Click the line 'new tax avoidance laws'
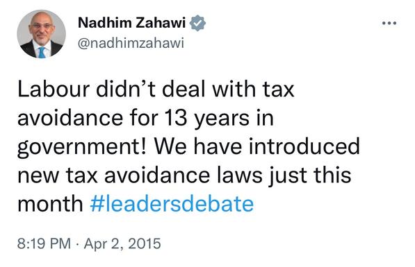This screenshot has width=415, height=267. [x=140, y=175]
